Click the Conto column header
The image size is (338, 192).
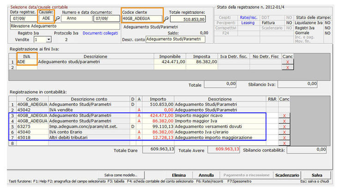click(x=32, y=99)
